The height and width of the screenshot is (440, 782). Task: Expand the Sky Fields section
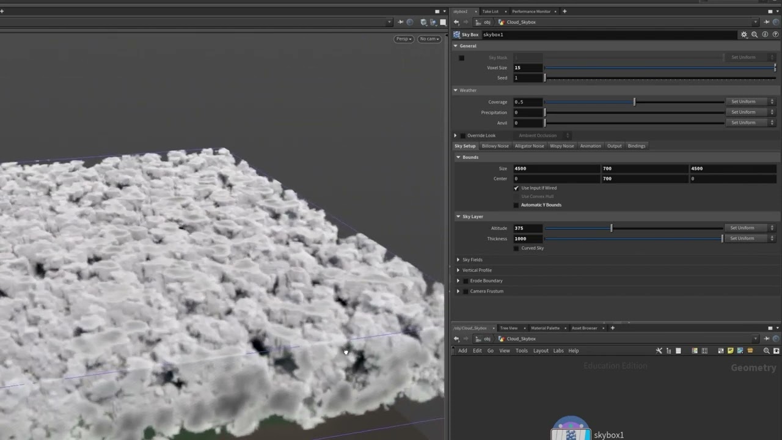pos(458,260)
